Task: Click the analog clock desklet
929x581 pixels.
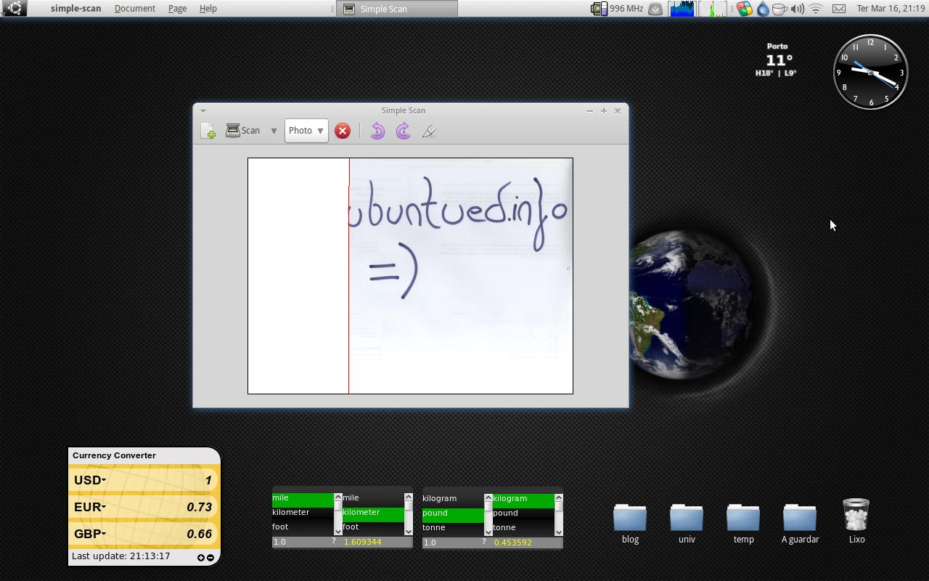Action: point(871,72)
